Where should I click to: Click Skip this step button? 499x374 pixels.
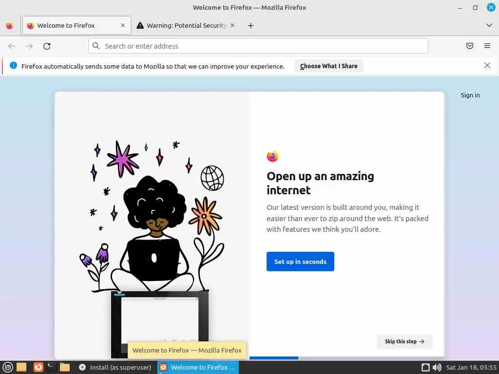pyautogui.click(x=404, y=341)
